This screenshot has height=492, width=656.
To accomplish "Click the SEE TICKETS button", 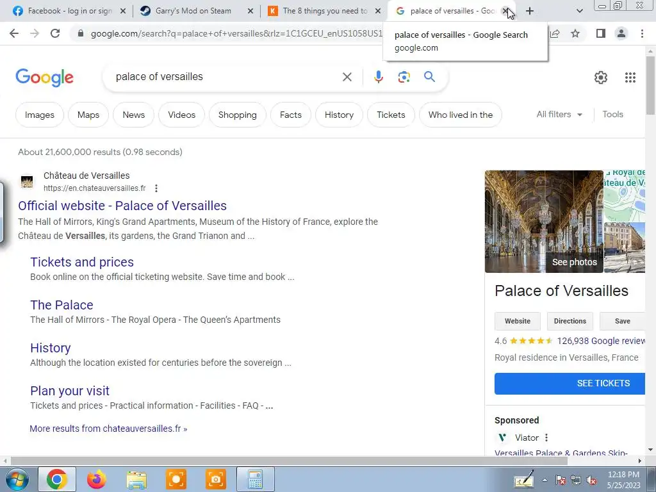I will 570,383.
